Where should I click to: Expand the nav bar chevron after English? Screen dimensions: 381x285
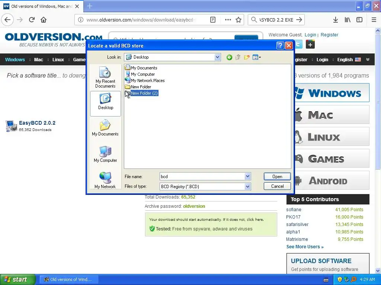[x=368, y=59]
